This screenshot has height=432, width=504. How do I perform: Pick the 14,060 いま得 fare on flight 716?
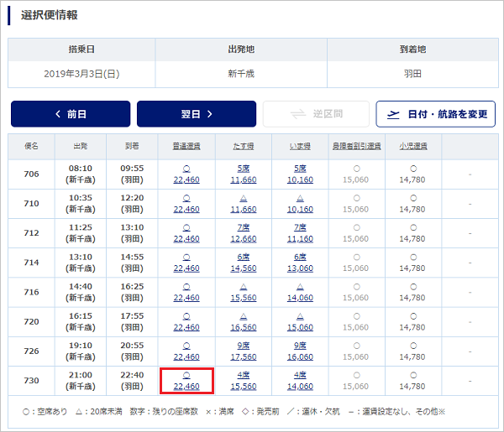pyautogui.click(x=300, y=298)
